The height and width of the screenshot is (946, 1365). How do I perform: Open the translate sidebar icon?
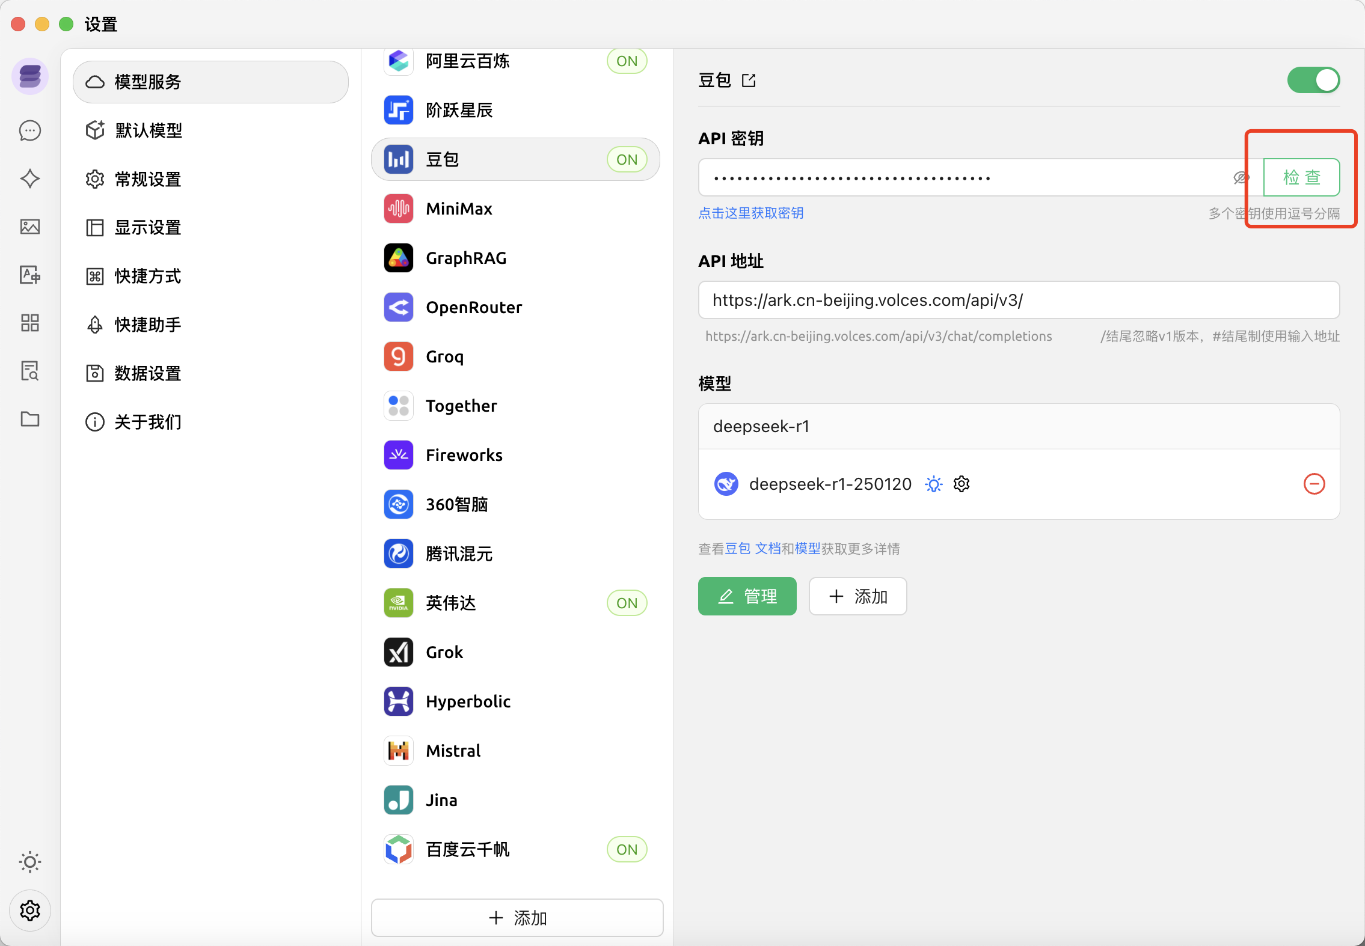pyautogui.click(x=30, y=275)
